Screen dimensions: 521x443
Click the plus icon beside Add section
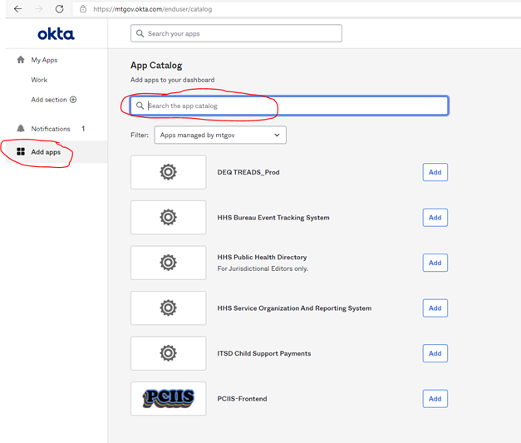point(73,100)
